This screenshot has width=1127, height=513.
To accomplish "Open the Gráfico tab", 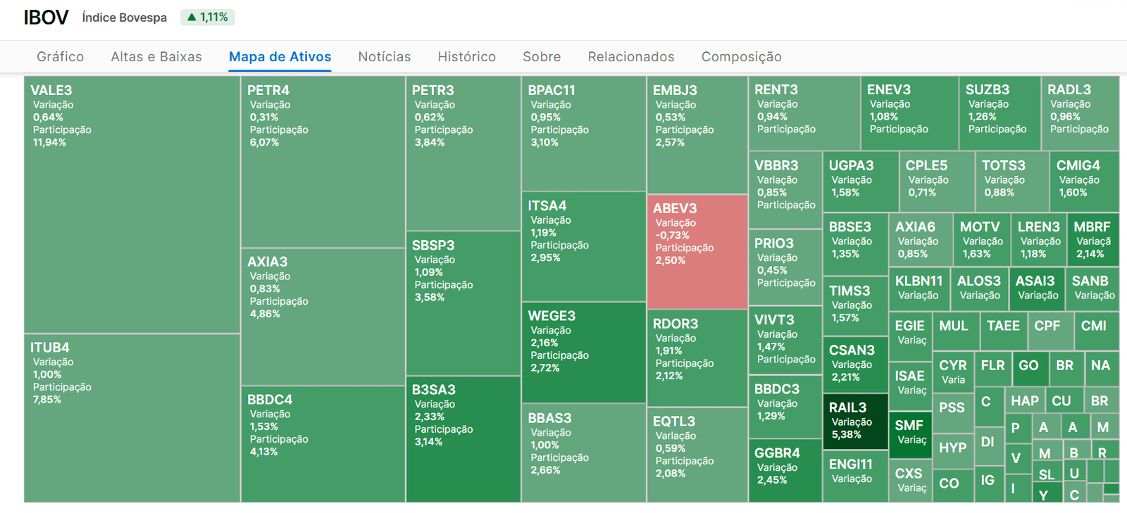I will click(61, 57).
